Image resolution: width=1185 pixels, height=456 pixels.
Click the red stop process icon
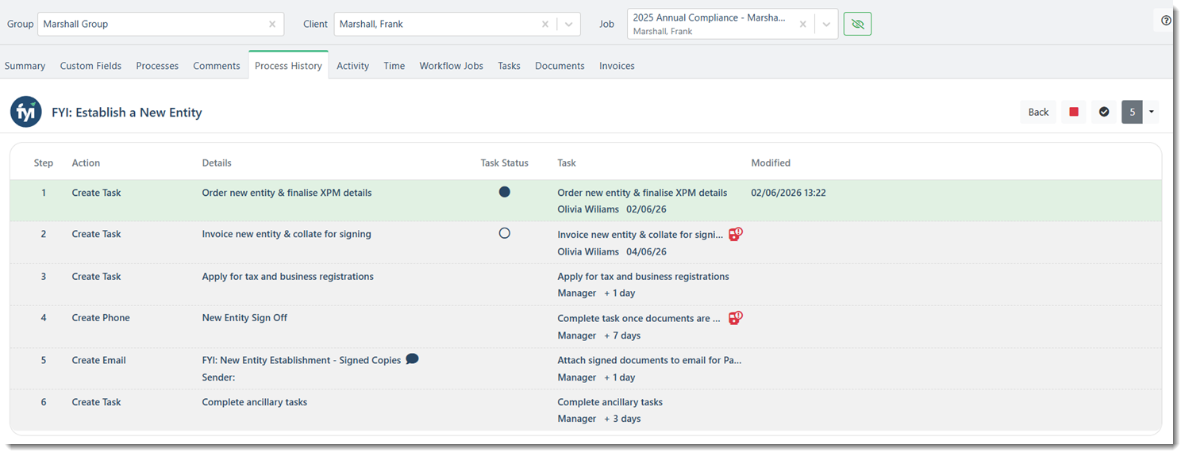(1074, 112)
